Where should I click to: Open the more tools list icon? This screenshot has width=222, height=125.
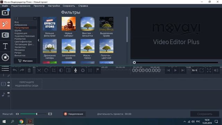coord(5,68)
